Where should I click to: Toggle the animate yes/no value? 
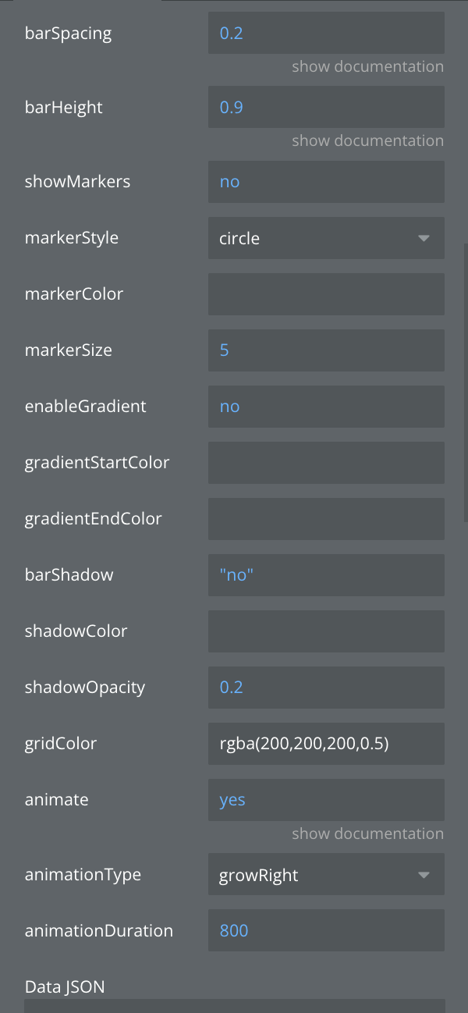pos(232,800)
